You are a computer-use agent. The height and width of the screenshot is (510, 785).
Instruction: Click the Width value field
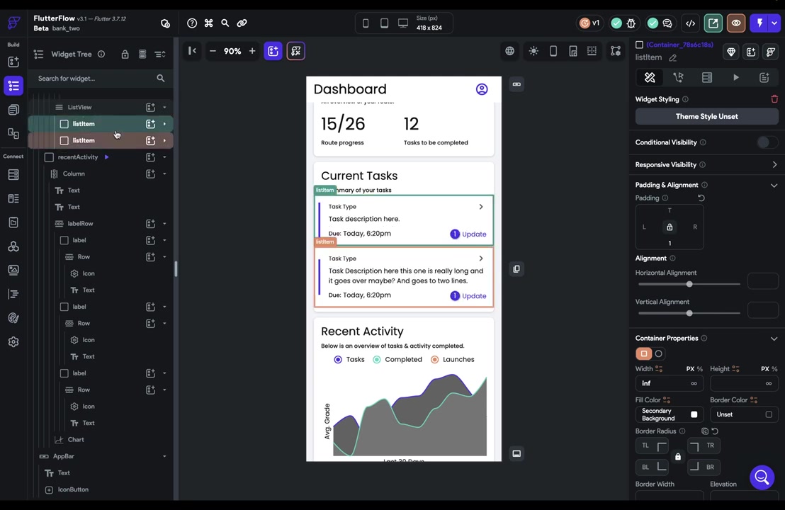pyautogui.click(x=670, y=383)
